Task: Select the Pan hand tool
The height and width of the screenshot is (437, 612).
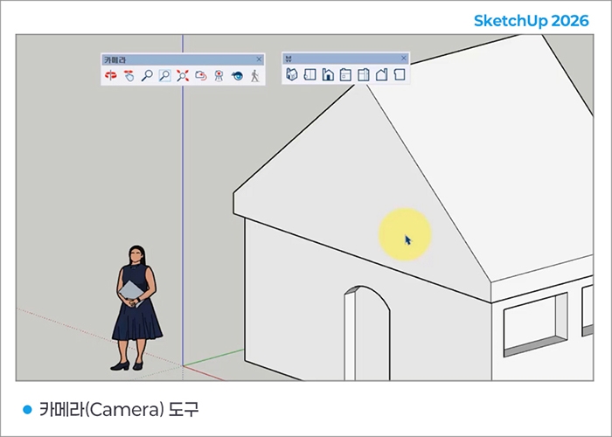Action: pyautogui.click(x=129, y=75)
